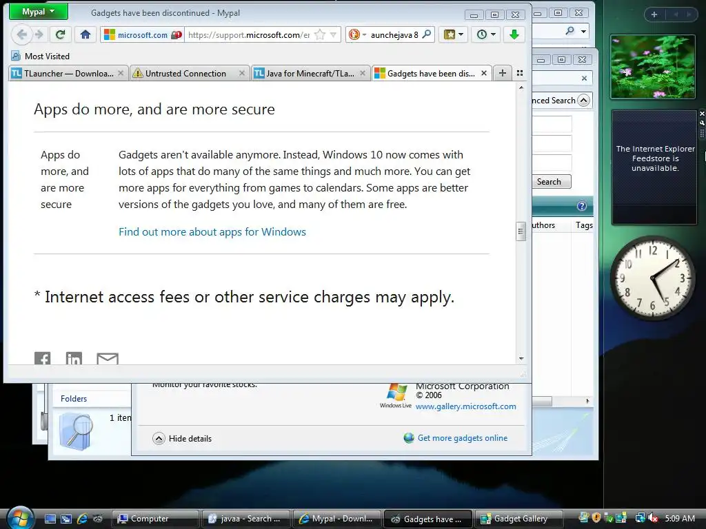Open the bookmarks menu button
Image resolution: width=706 pixels, height=529 pixels.
tap(454, 34)
